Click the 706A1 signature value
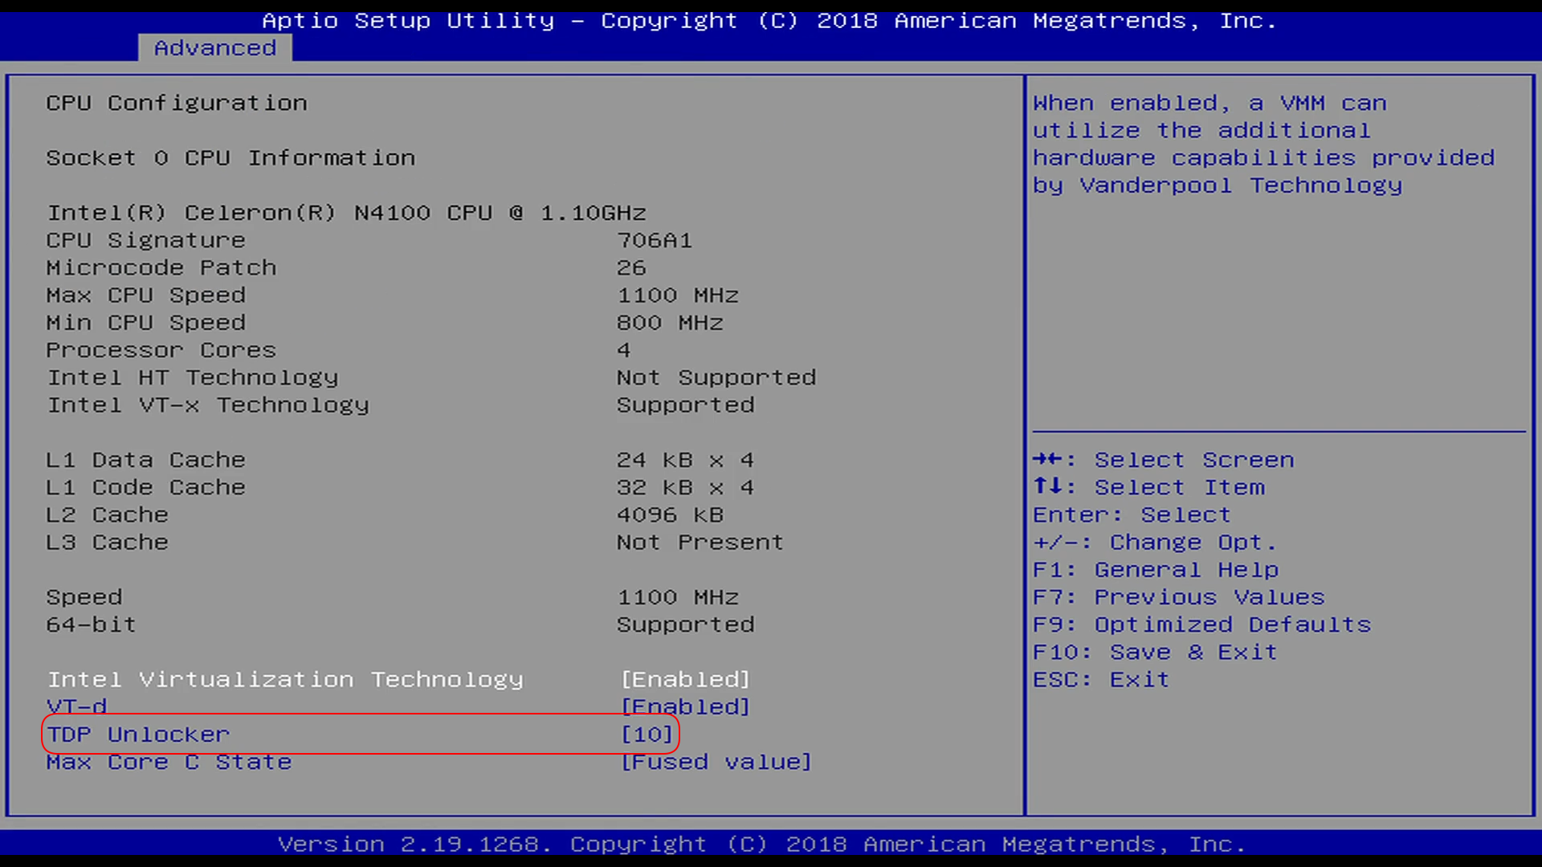 click(655, 240)
